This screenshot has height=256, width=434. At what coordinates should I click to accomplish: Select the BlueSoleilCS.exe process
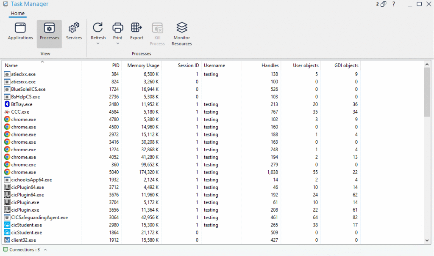click(x=181, y=89)
